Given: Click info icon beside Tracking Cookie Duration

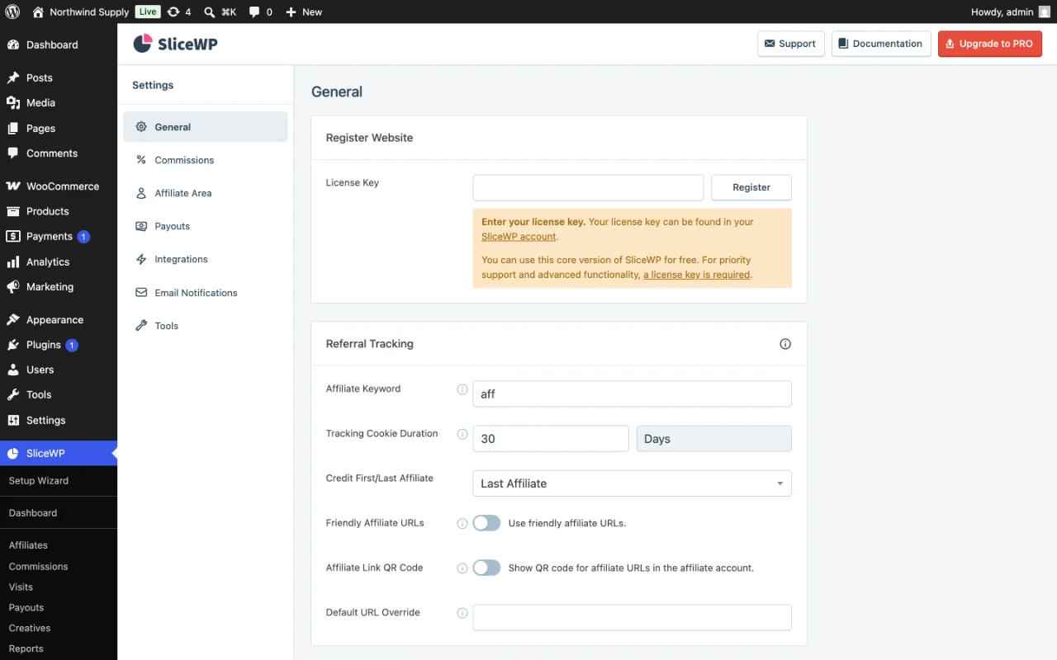Looking at the screenshot, I should [x=462, y=434].
